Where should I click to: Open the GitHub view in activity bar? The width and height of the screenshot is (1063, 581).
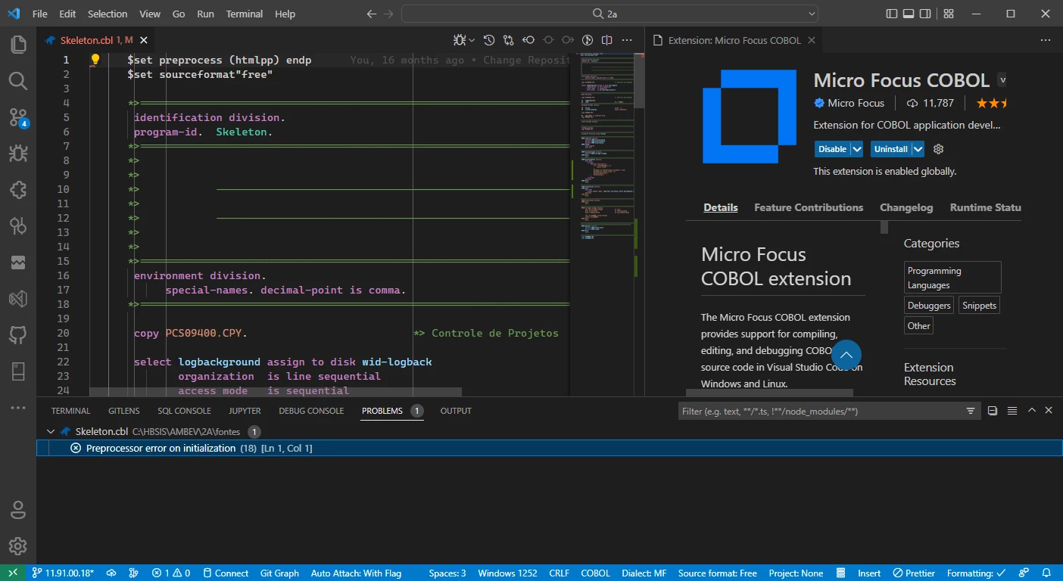point(18,335)
